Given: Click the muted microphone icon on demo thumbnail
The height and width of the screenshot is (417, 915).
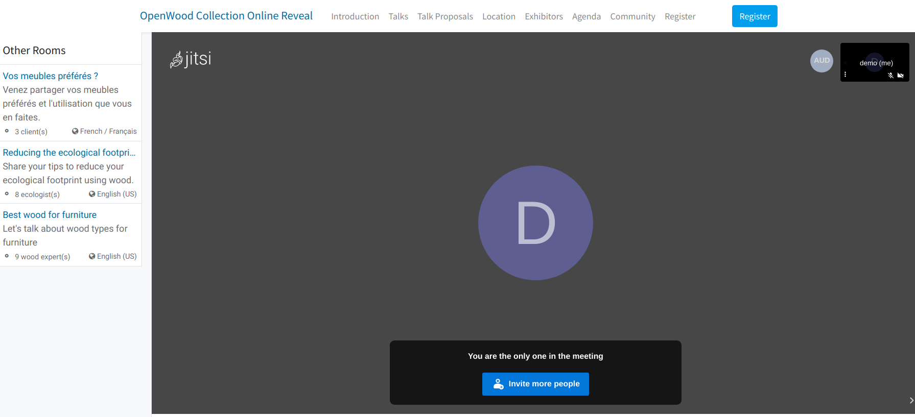Looking at the screenshot, I should pyautogui.click(x=890, y=76).
